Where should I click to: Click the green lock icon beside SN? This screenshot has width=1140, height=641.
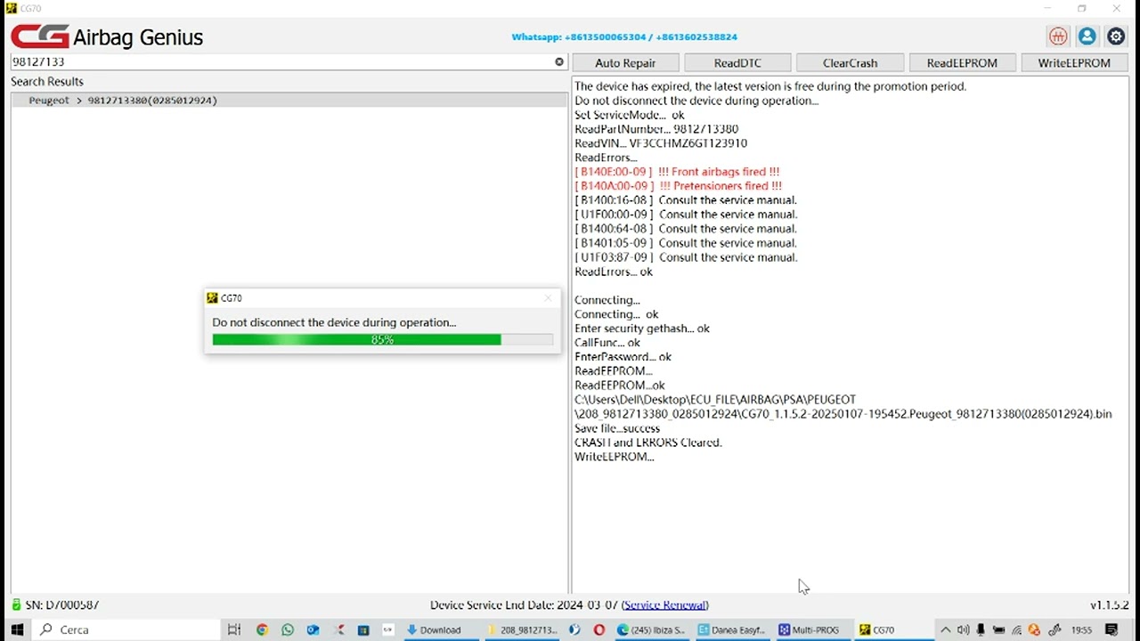(x=16, y=604)
